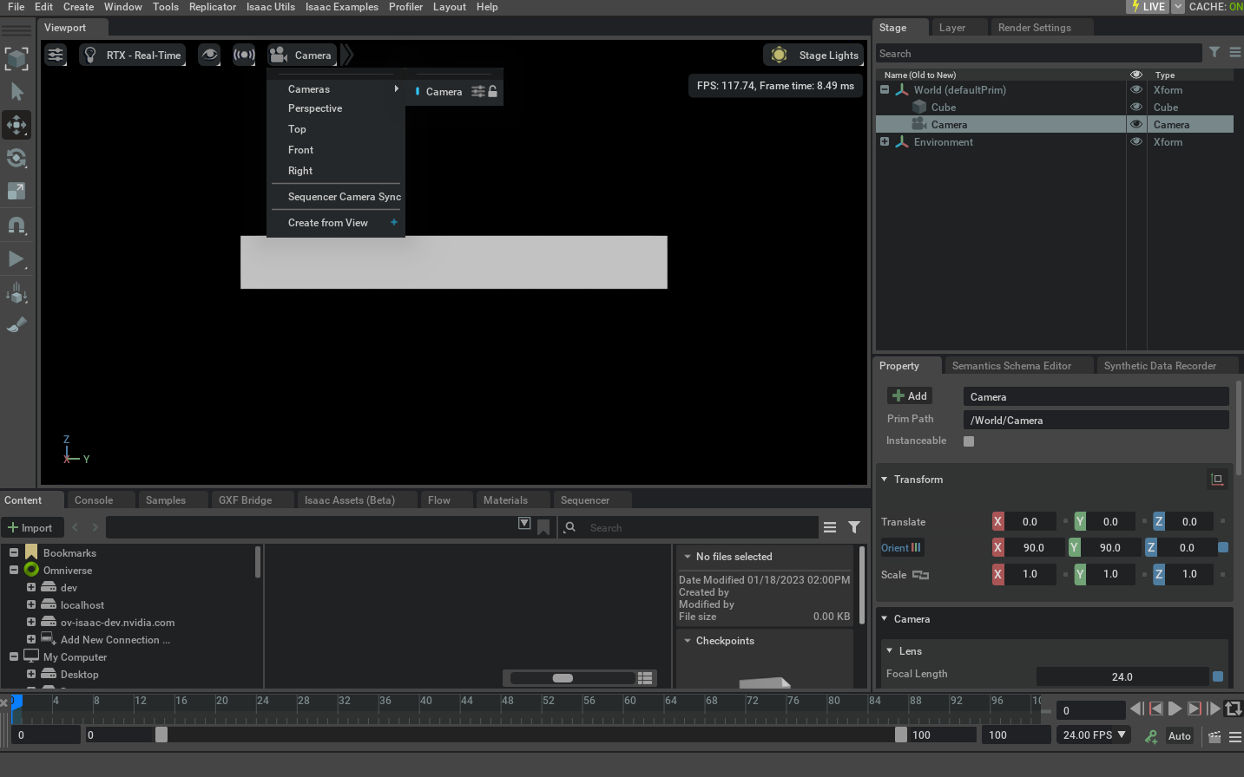Image resolution: width=1244 pixels, height=777 pixels.
Task: Toggle the Instanceable checkbox
Action: [x=969, y=441]
